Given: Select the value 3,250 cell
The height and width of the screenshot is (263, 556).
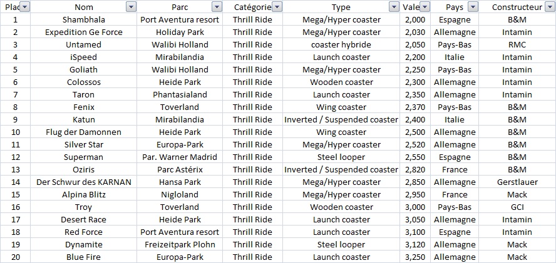Looking at the screenshot, I should pyautogui.click(x=415, y=257).
